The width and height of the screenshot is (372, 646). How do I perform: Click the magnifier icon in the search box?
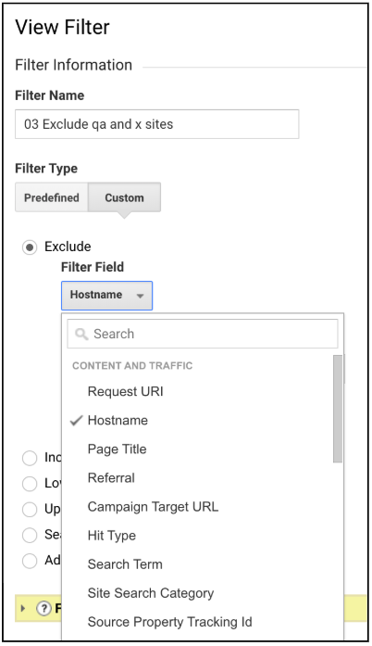81,334
